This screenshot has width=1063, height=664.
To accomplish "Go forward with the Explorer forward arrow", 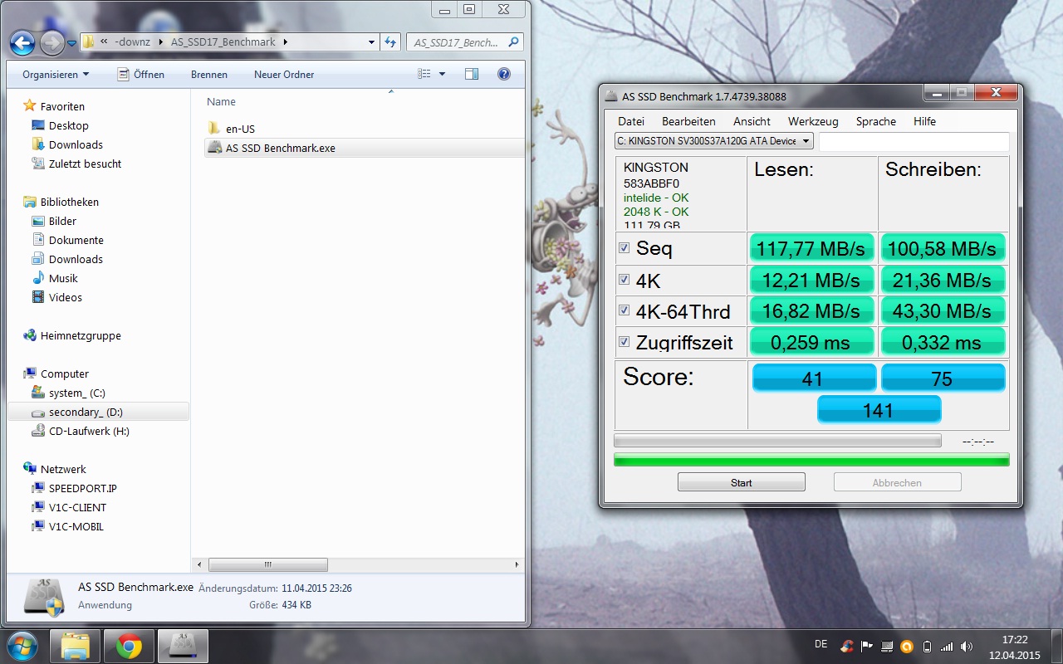I will [x=51, y=42].
